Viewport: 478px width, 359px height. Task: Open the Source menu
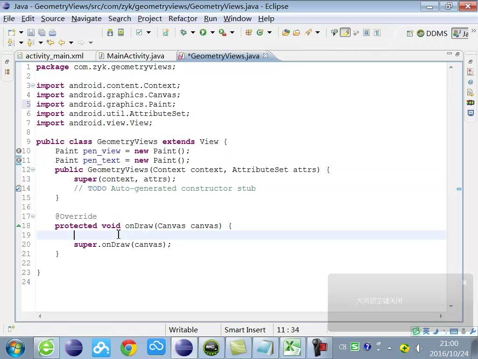(53, 19)
